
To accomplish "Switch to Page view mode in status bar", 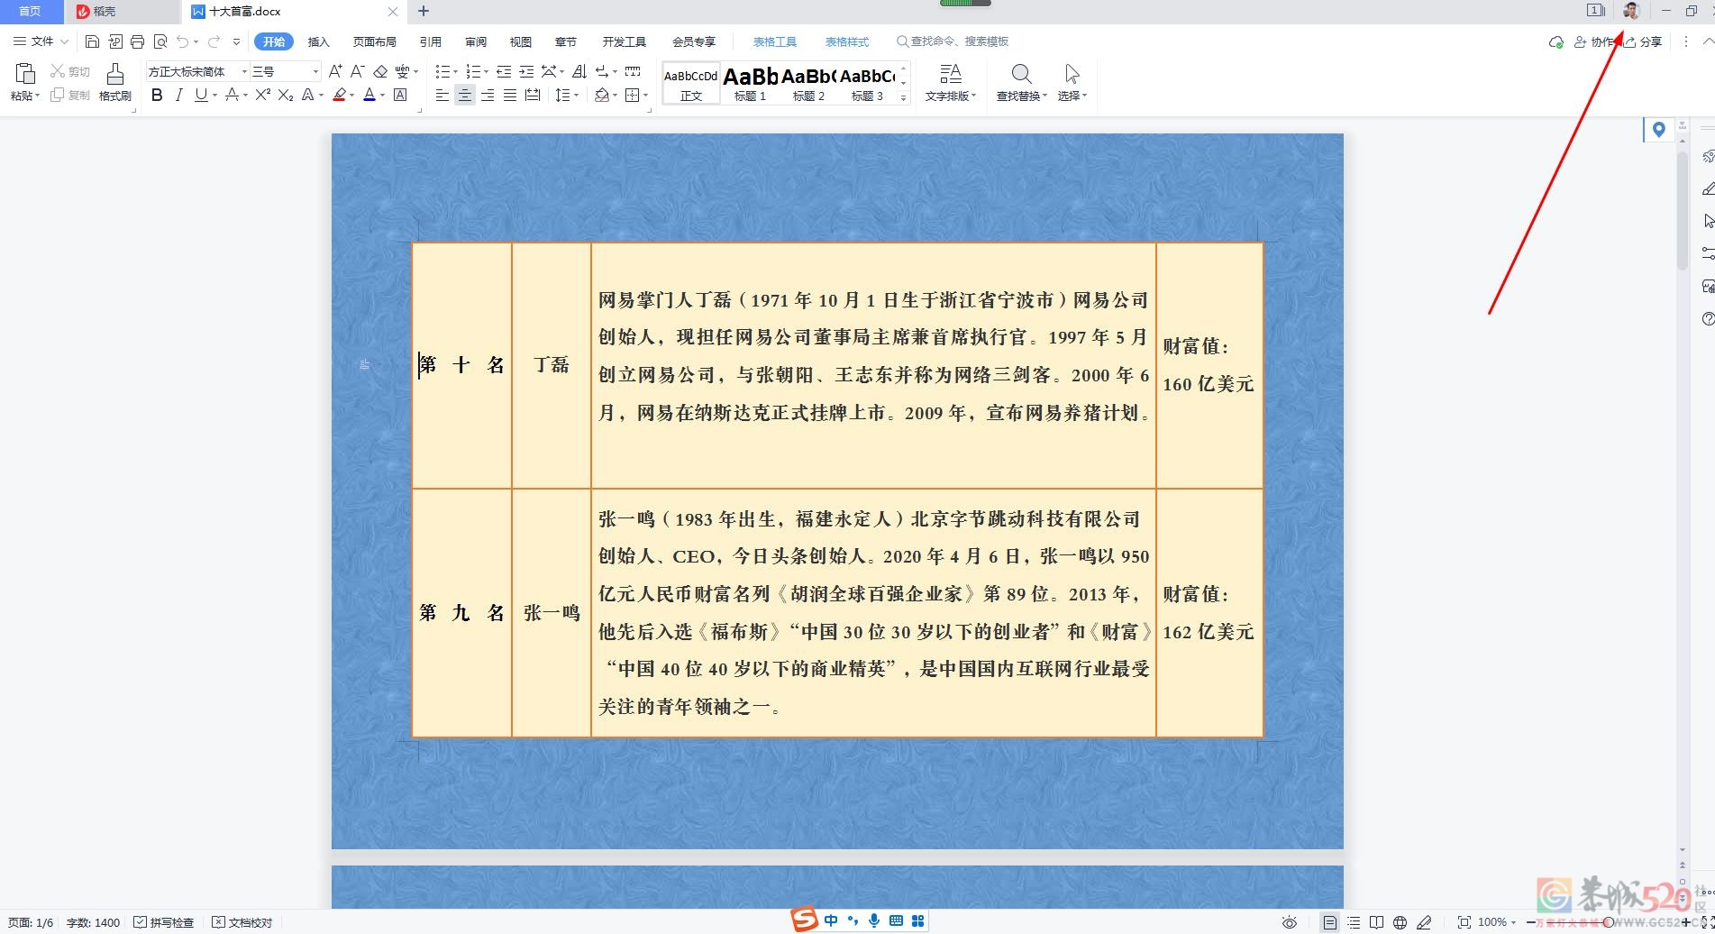I will [1330, 922].
